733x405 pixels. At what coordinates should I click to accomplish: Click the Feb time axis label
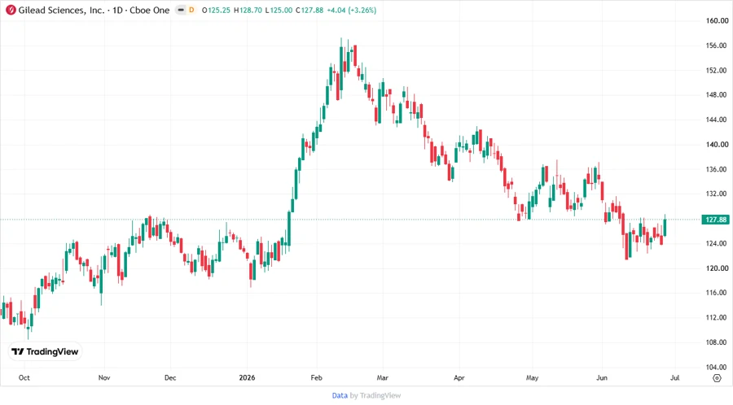point(317,377)
